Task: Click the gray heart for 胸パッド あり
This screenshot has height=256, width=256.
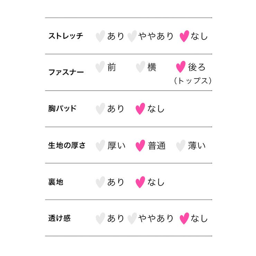Action: (x=100, y=109)
